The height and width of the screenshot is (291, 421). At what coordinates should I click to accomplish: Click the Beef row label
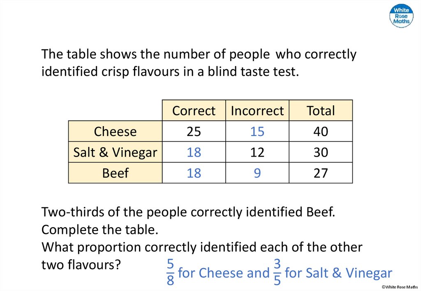coord(115,173)
